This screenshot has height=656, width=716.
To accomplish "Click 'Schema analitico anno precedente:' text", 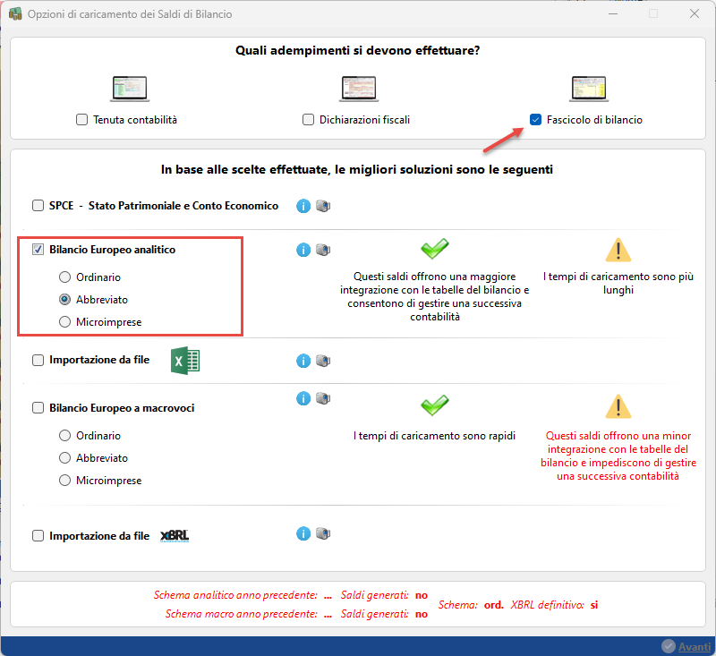I will click(235, 595).
